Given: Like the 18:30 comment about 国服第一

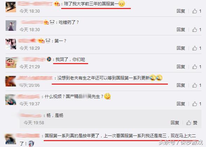Looking at the screenshot, I should 194,11.
